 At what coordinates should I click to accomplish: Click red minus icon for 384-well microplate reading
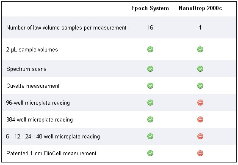[x=200, y=119]
